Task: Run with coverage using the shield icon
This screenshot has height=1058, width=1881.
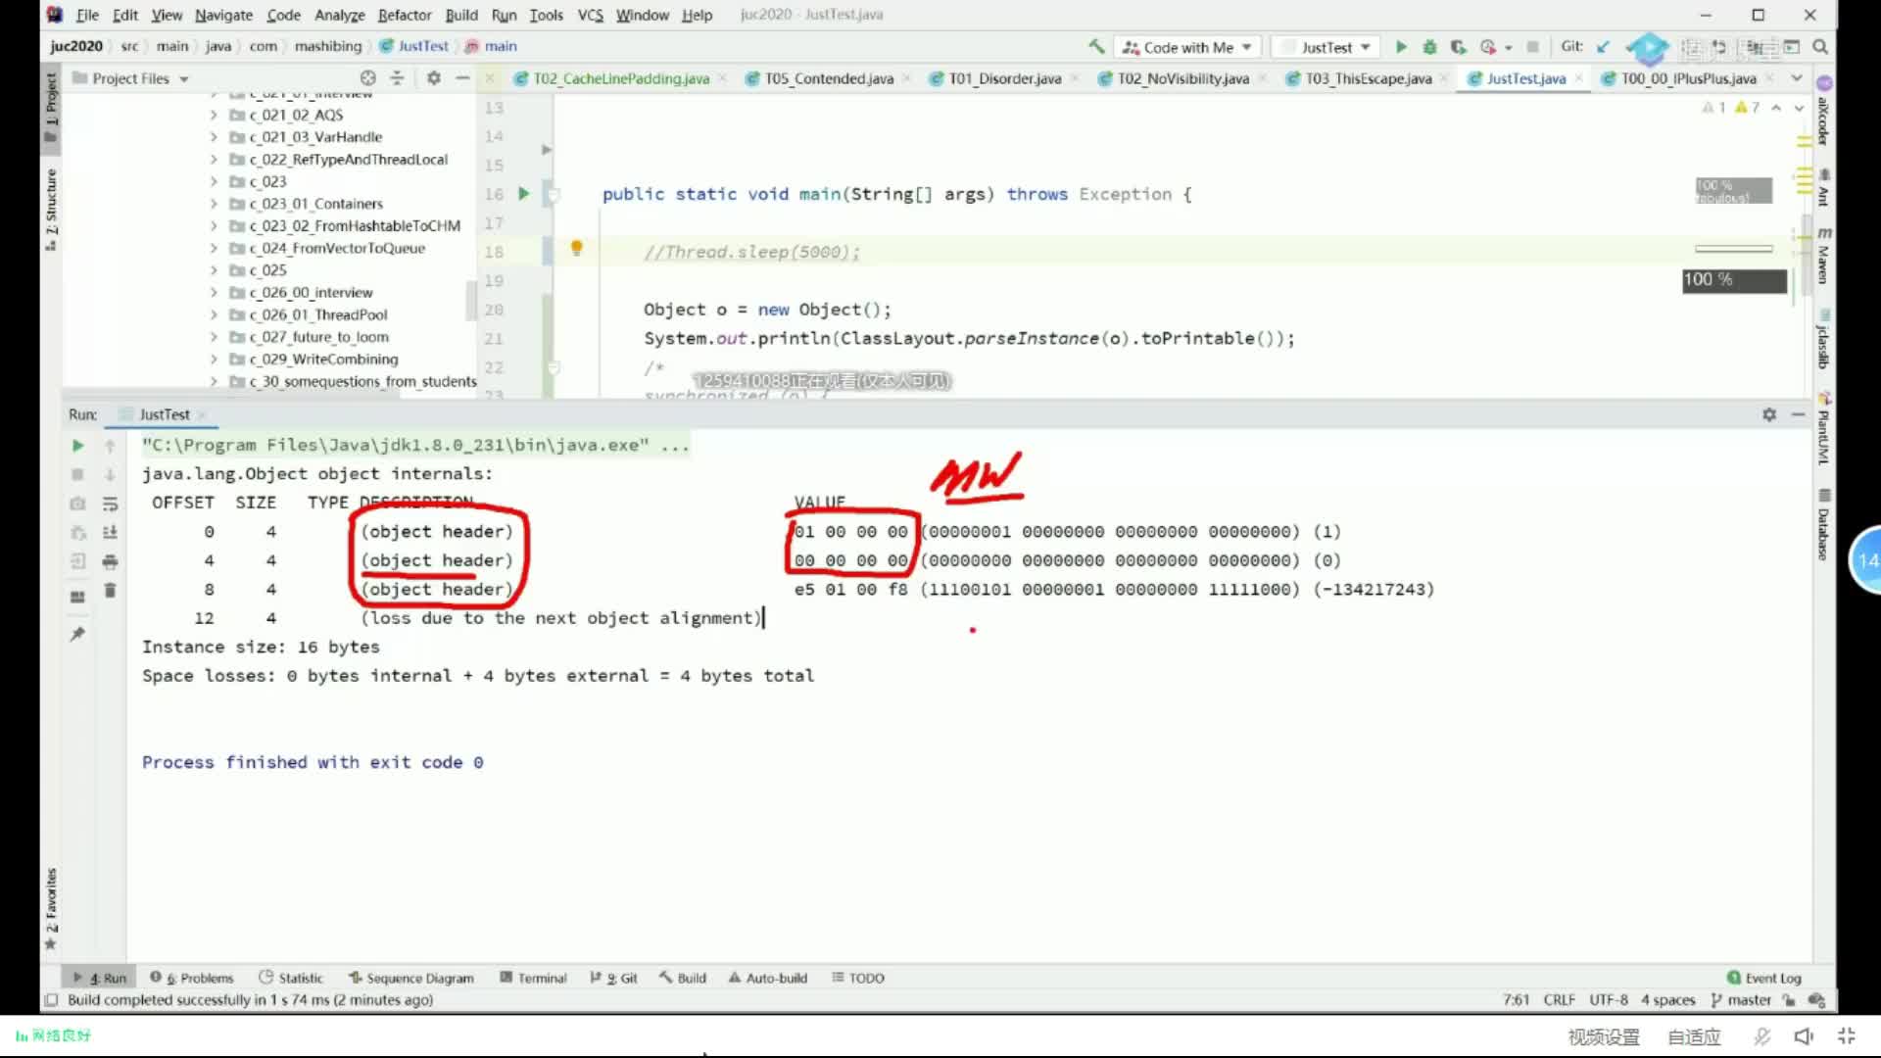Action: (1458, 47)
